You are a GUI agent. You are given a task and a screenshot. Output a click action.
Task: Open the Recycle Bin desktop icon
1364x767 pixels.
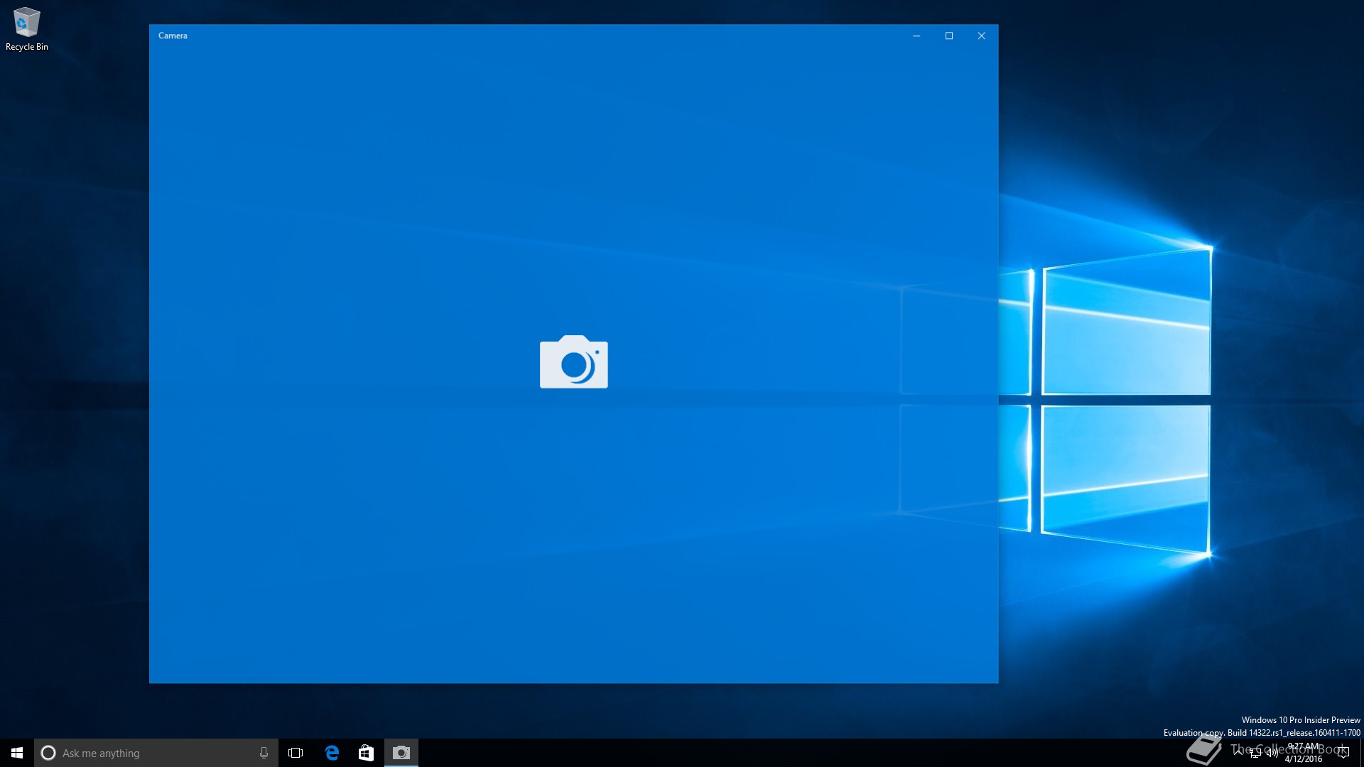click(x=27, y=29)
